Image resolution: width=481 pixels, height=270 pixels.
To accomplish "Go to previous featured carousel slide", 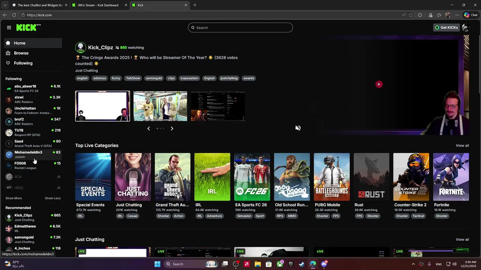I will click(148, 129).
